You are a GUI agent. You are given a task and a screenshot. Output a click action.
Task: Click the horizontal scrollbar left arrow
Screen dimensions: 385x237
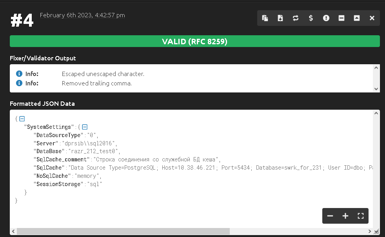(13, 231)
